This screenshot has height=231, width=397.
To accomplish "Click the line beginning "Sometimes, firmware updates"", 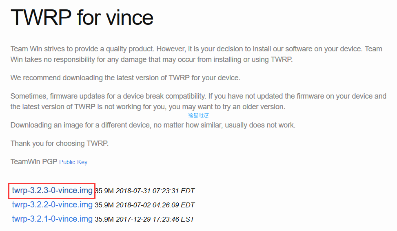I will 198,96.
